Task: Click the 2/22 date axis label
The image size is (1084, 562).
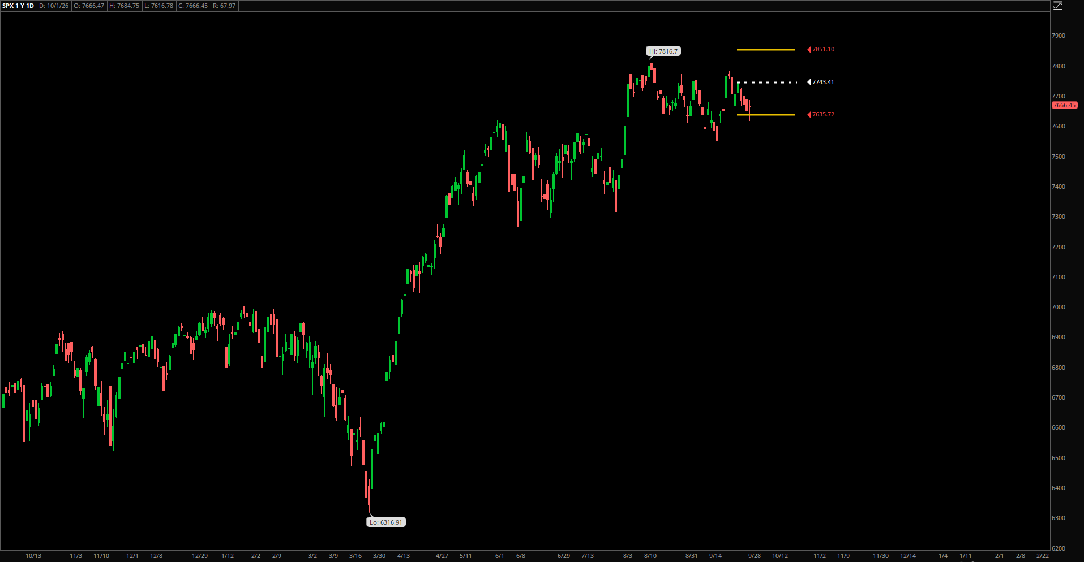Action: point(1043,556)
